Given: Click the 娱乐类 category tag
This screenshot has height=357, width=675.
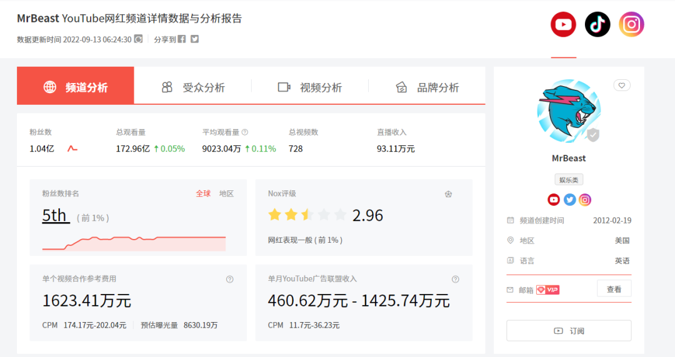Looking at the screenshot, I should 569,180.
